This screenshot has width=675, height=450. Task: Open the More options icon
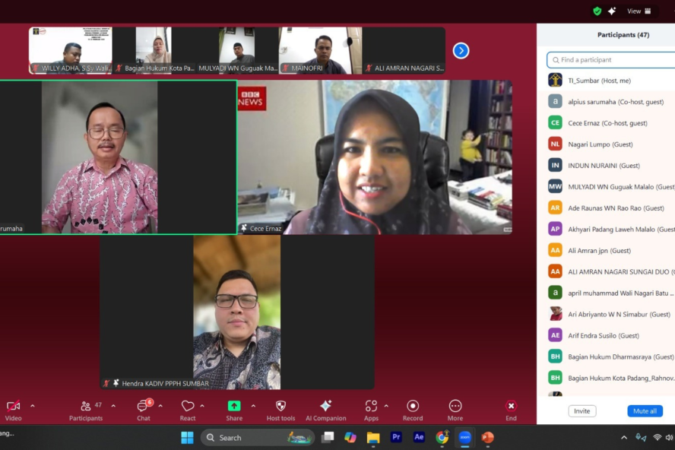455,407
